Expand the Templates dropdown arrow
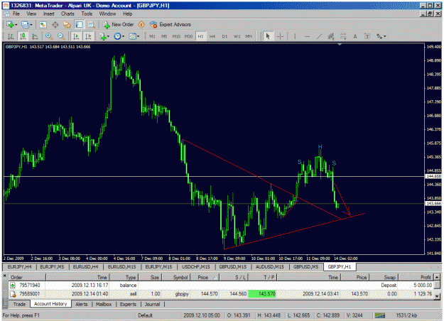 [139, 36]
